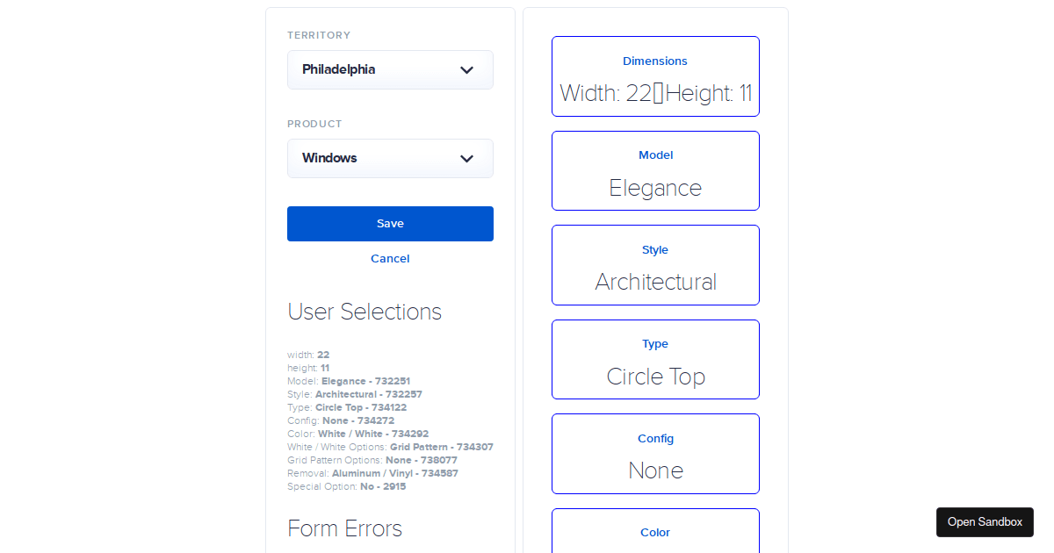
Task: Expand the Product selection chevron
Action: pyautogui.click(x=466, y=158)
